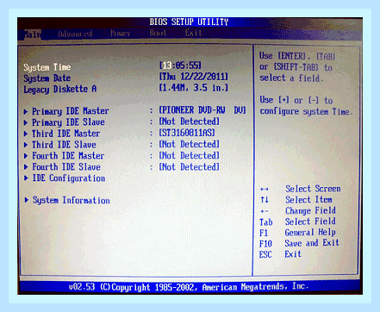Screen dimensions: 380x312
Task: Click Not Detected for Fourth IDE Master
Action: [189, 156]
